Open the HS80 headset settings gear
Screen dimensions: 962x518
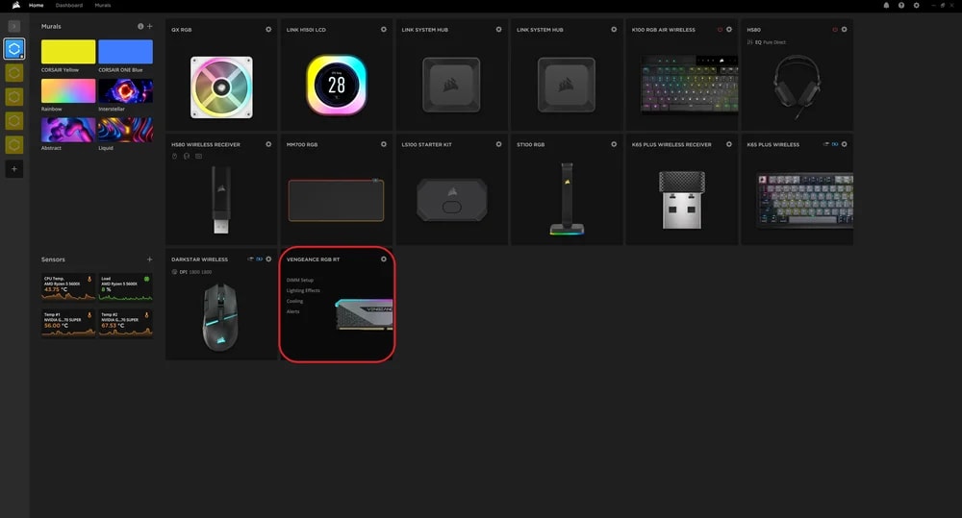845,30
